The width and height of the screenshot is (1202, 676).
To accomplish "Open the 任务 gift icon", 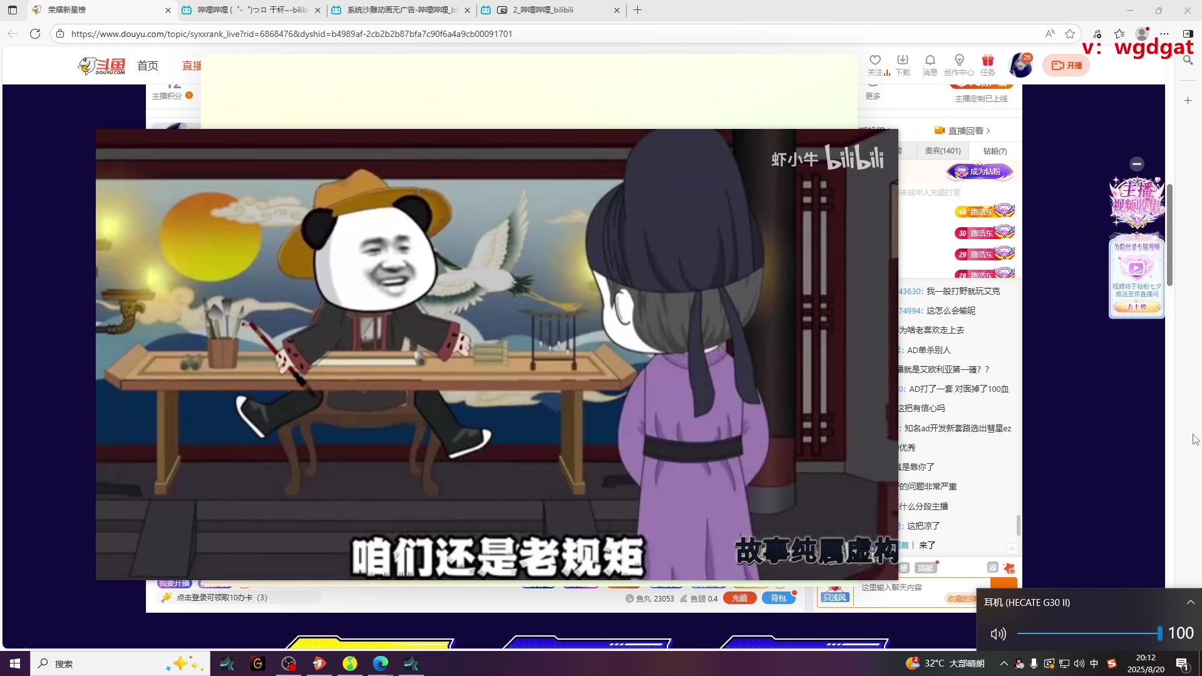I will [x=988, y=64].
